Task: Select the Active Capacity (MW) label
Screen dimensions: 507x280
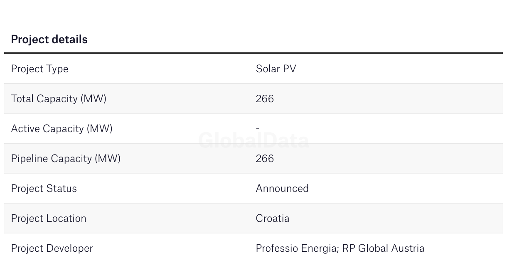Action: [62, 129]
